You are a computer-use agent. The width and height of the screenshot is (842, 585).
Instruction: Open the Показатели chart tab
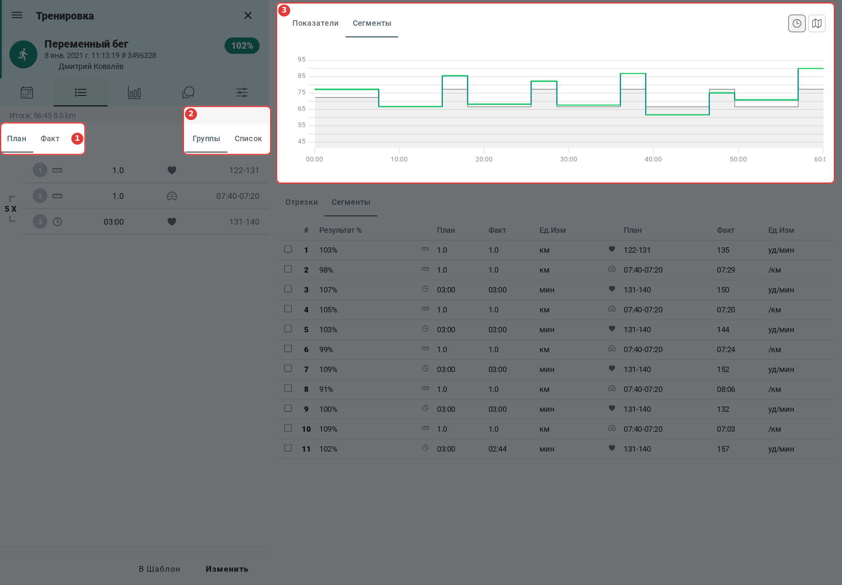(x=315, y=23)
